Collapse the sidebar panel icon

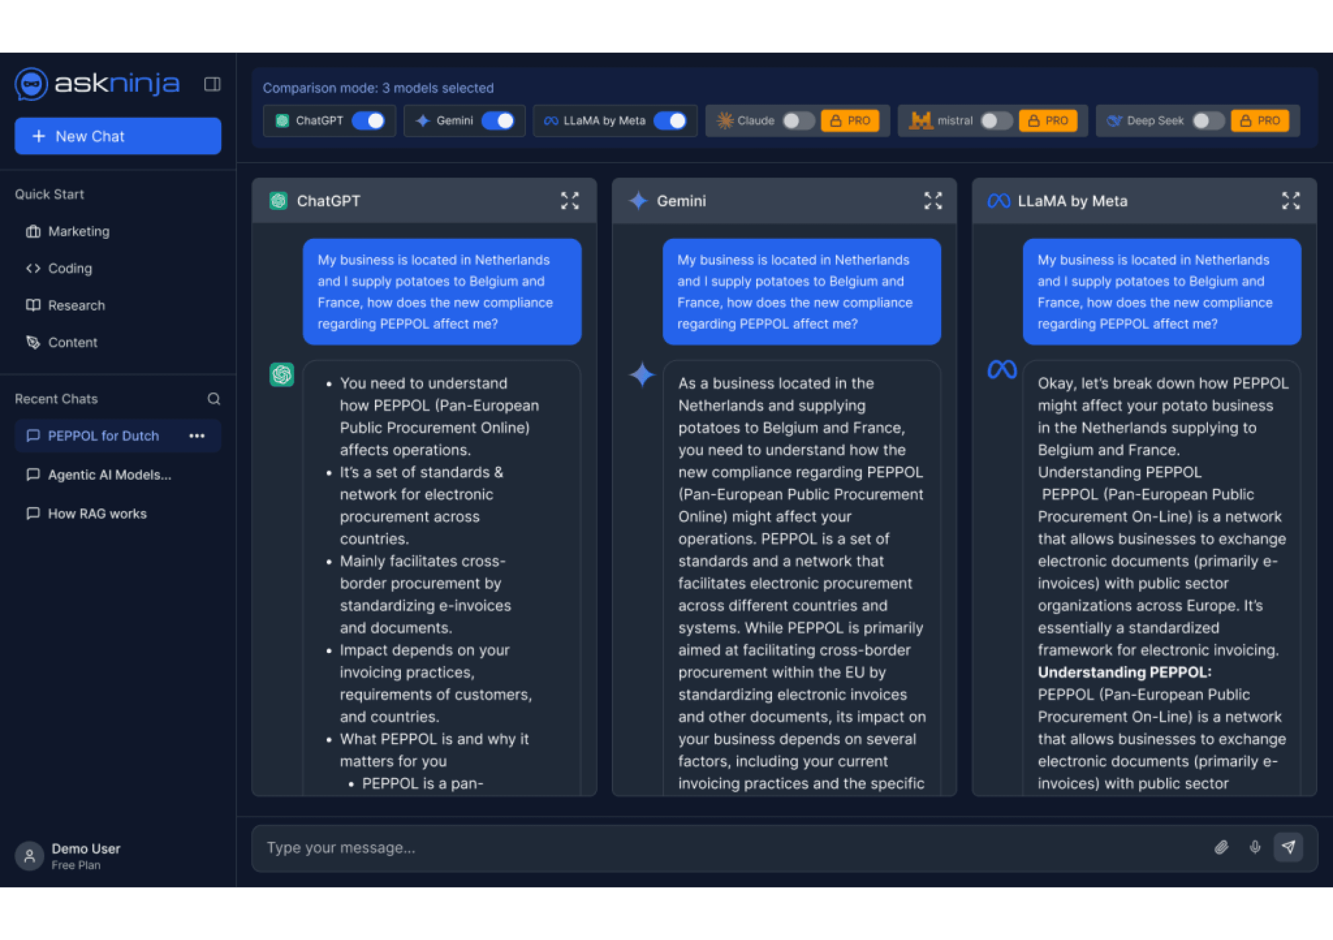click(212, 84)
